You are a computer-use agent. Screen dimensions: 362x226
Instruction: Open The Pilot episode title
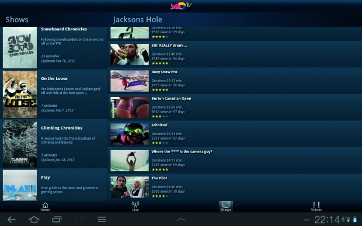(159, 178)
